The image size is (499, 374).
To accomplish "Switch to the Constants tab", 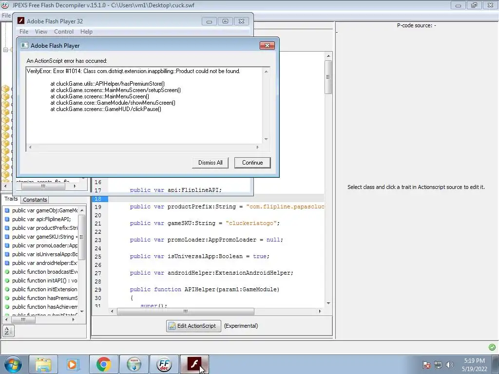I will pos(35,200).
